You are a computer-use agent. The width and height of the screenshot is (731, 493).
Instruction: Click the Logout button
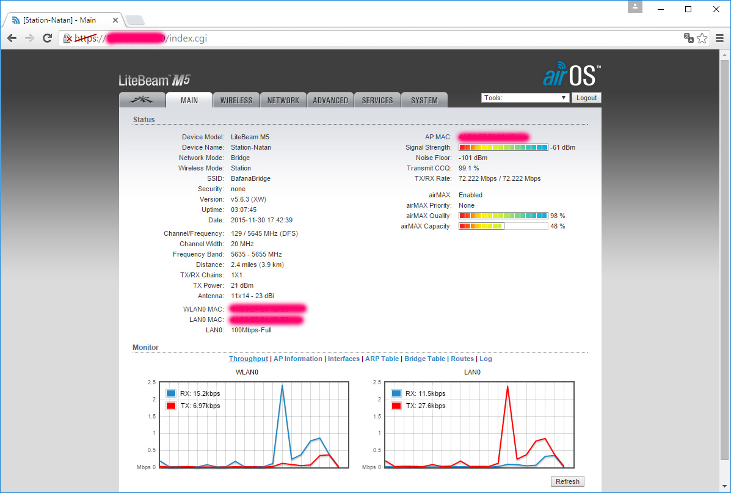click(x=586, y=98)
